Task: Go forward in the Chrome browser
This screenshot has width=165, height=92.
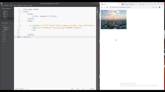Action: (104, 7)
